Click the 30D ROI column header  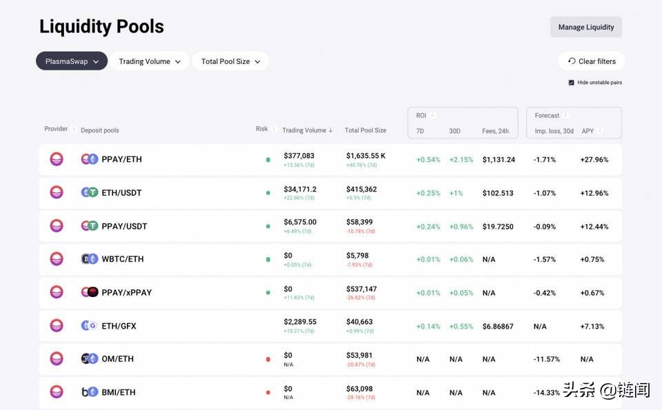click(454, 131)
